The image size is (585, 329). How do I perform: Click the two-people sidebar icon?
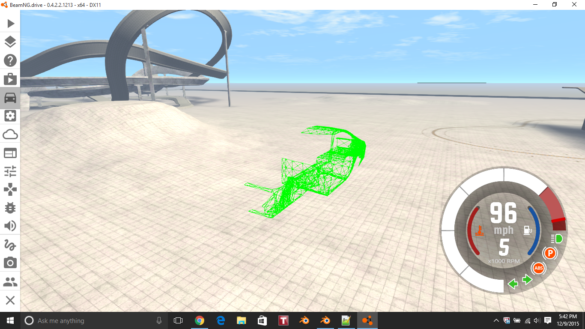tap(10, 282)
